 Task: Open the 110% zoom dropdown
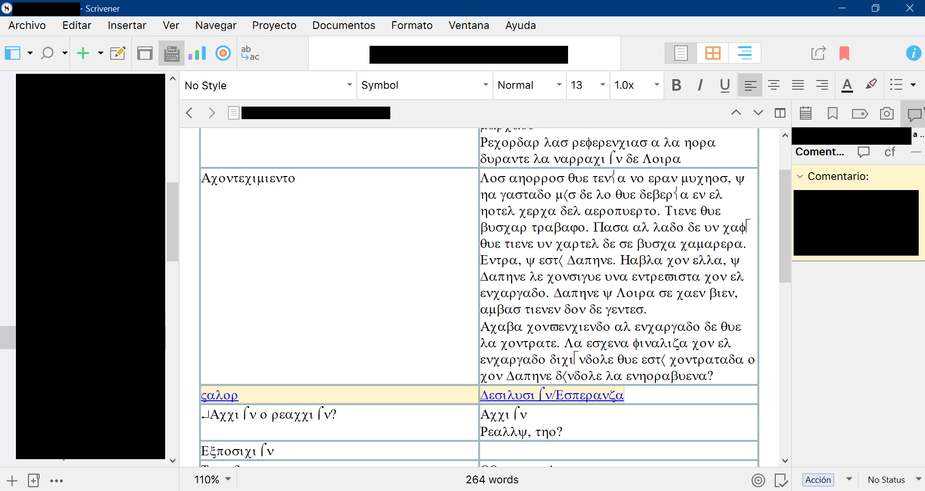[213, 480]
